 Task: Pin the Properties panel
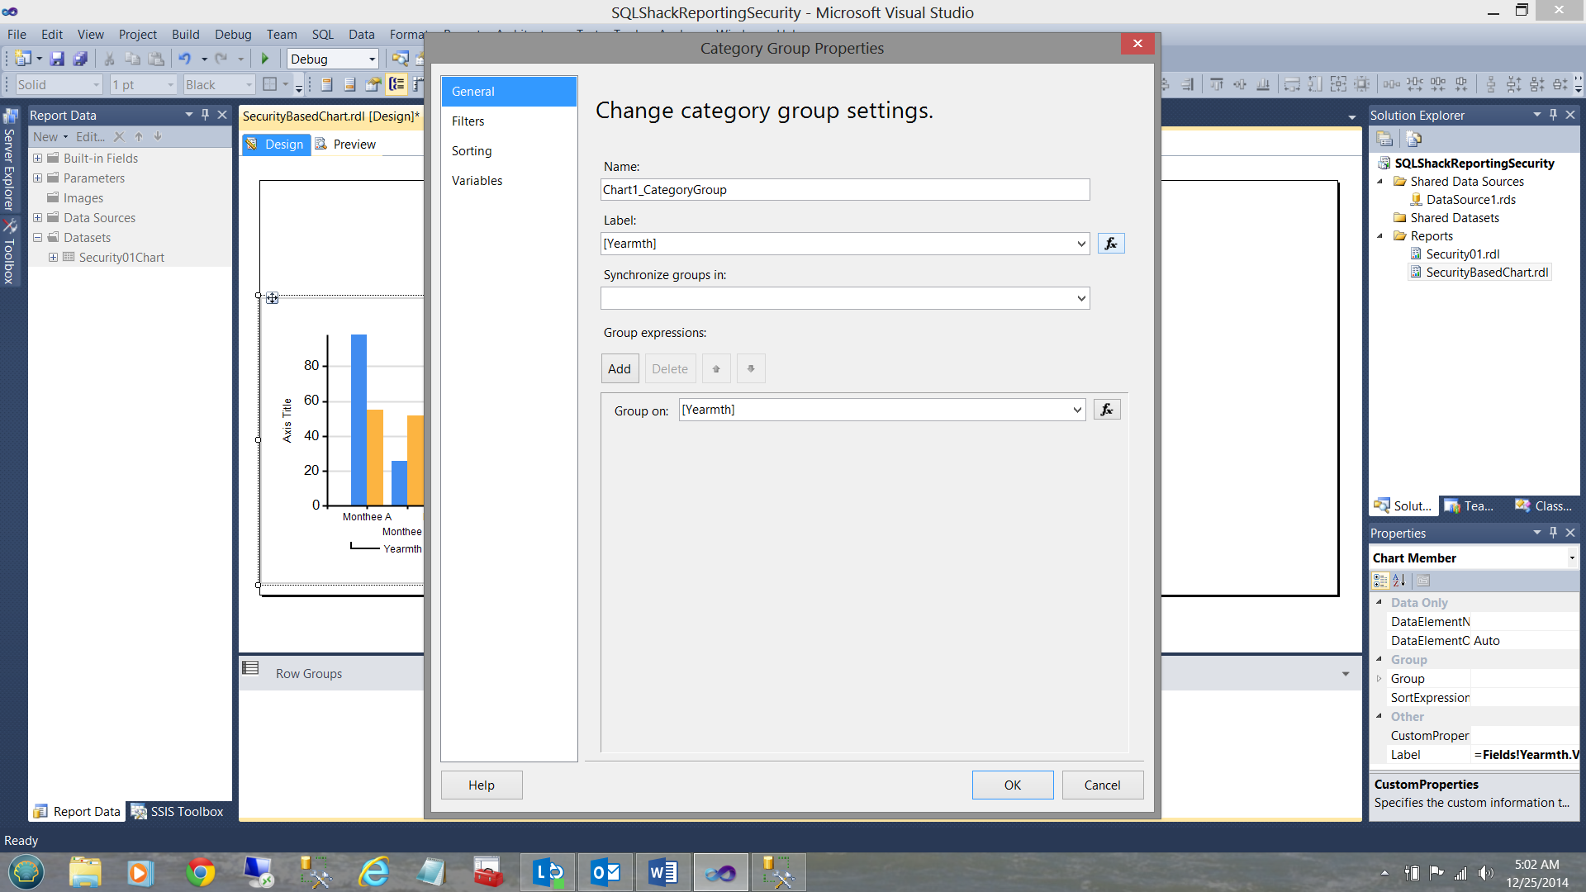tap(1553, 533)
